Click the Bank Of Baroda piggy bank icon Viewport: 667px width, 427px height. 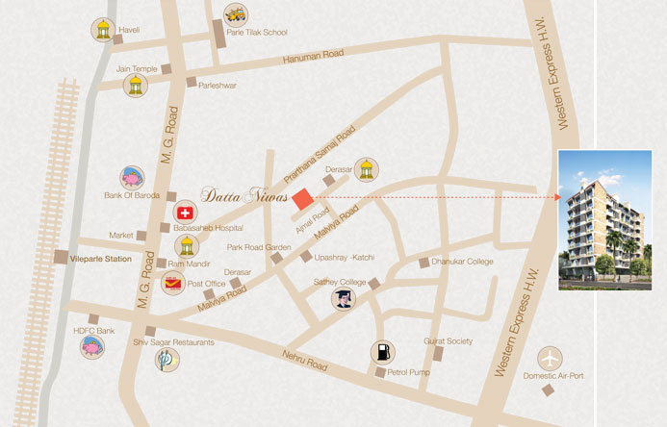(x=132, y=179)
